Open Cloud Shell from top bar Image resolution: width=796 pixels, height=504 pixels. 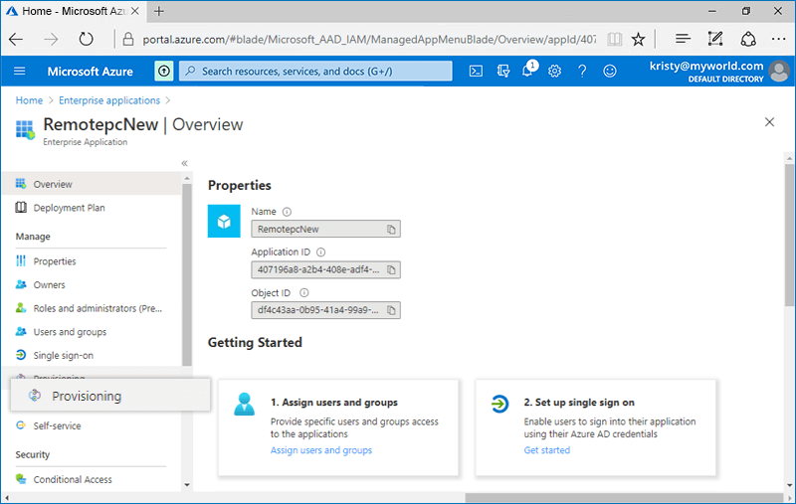pyautogui.click(x=477, y=71)
